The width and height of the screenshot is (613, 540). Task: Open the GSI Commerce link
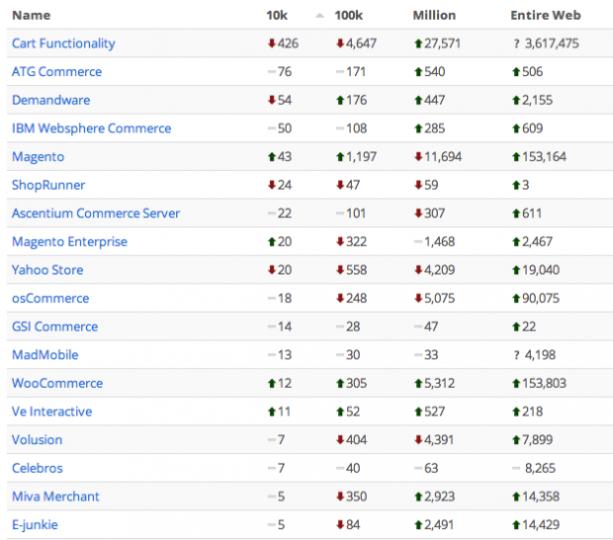(x=54, y=326)
